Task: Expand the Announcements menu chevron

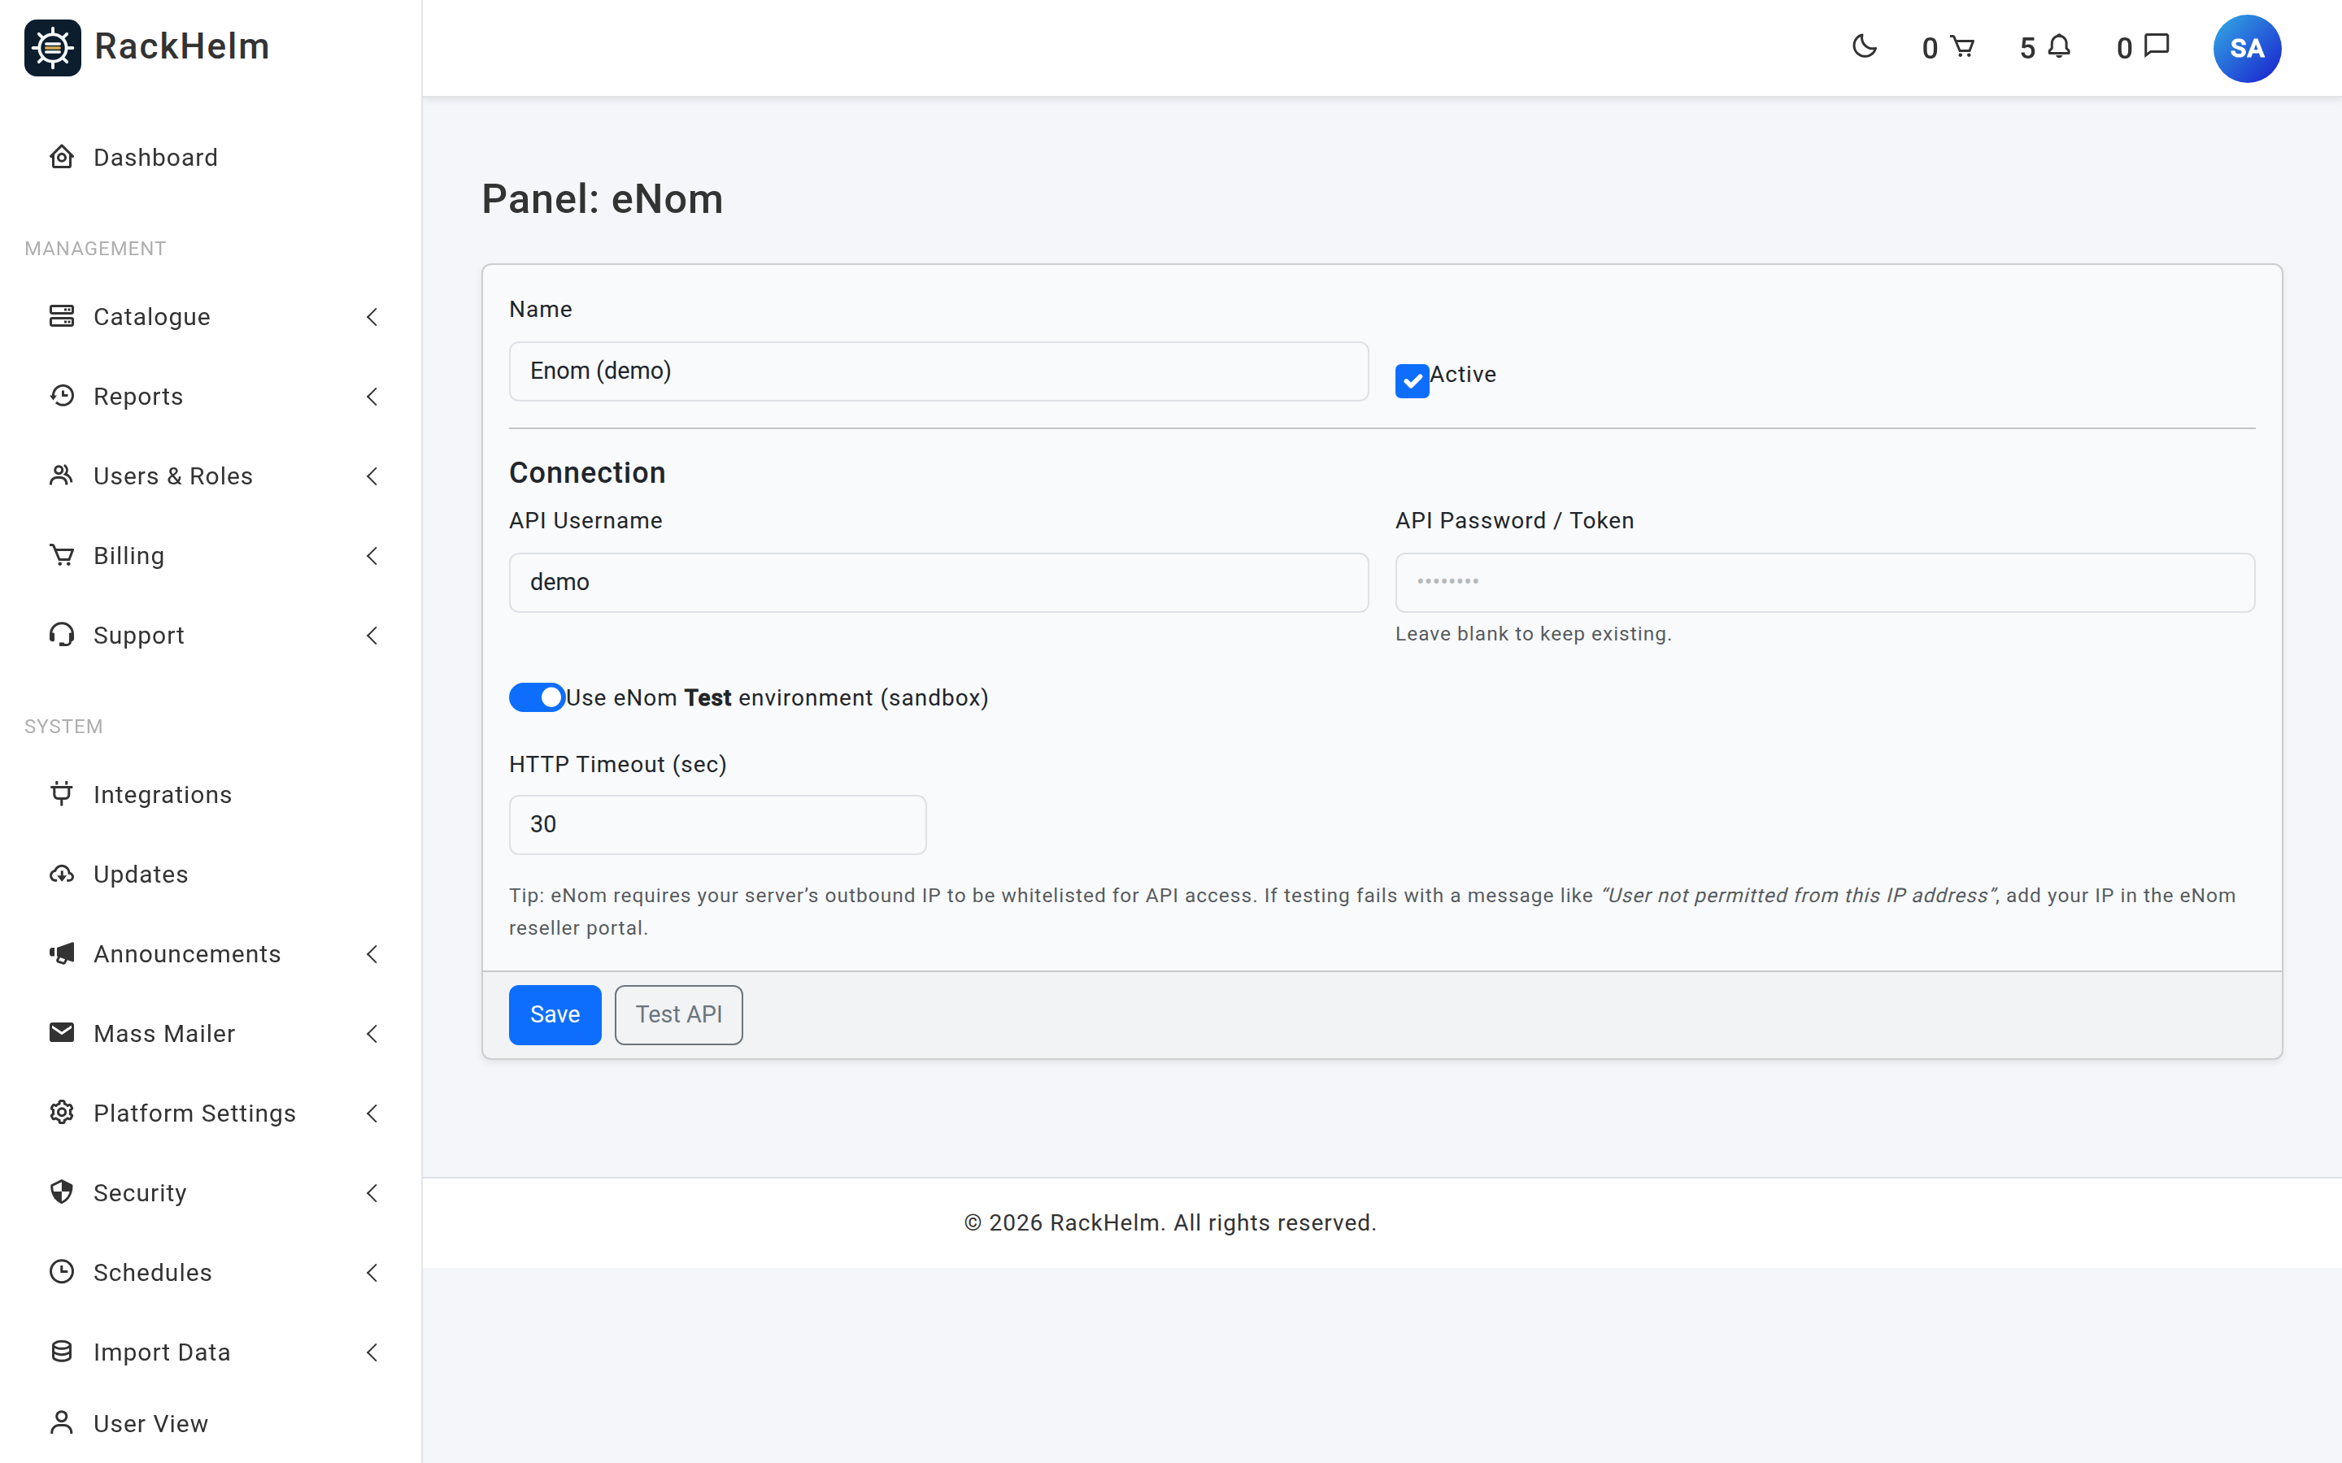Action: [372, 953]
